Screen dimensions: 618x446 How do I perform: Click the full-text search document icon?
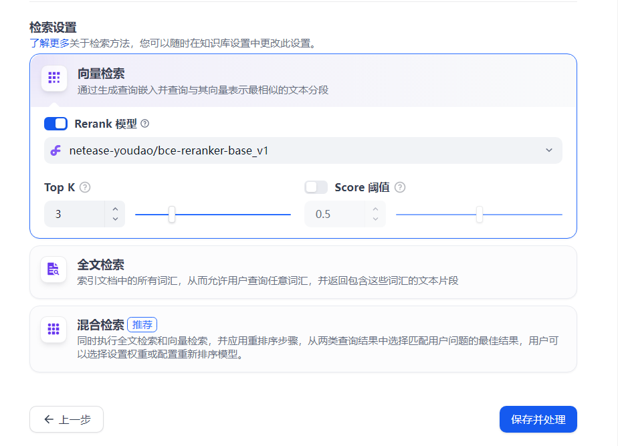54,269
